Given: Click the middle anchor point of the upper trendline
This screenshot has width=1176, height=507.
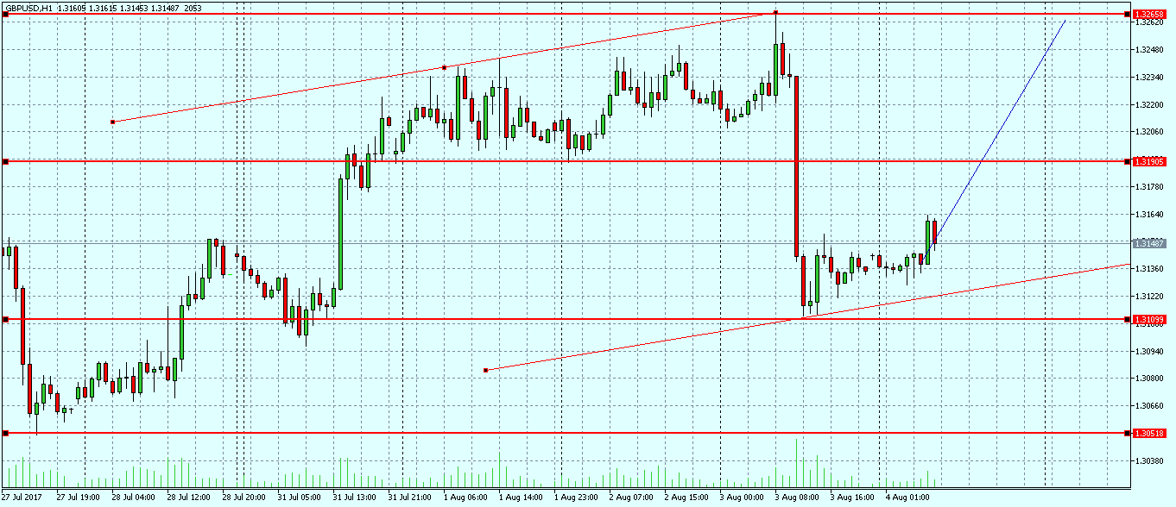Looking at the screenshot, I should (x=444, y=67).
